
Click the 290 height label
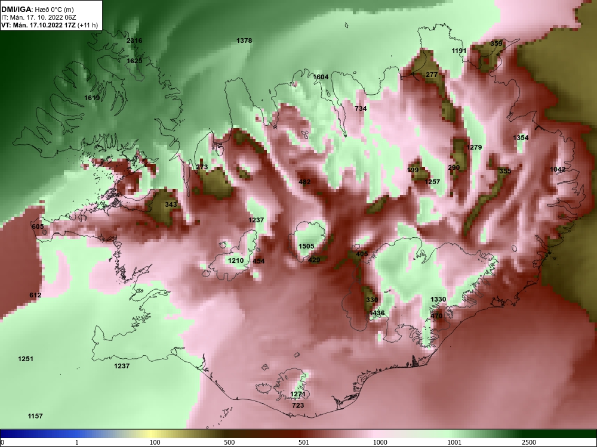click(454, 167)
